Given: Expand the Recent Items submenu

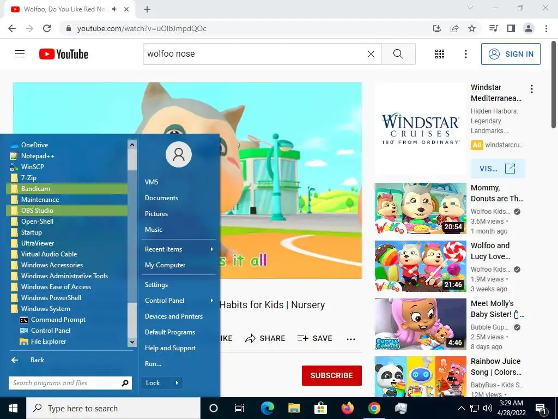Looking at the screenshot, I should (179, 249).
